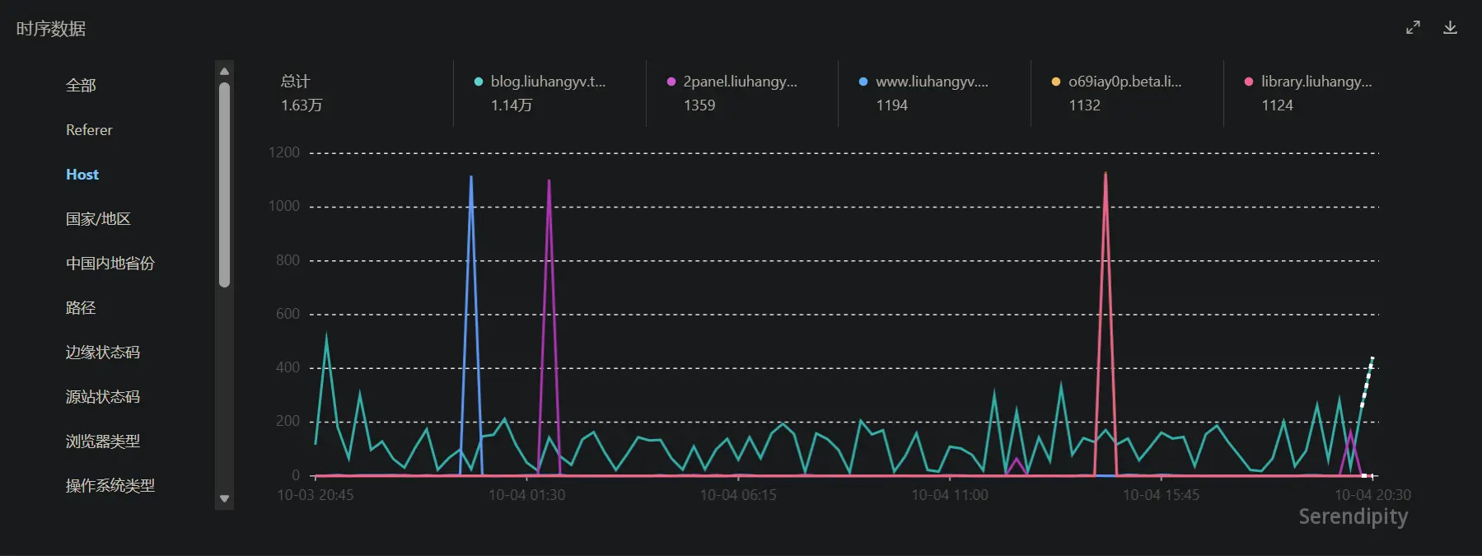The height and width of the screenshot is (556, 1482).
Task: Click the pink library spike peak
Action: pyautogui.click(x=1106, y=174)
